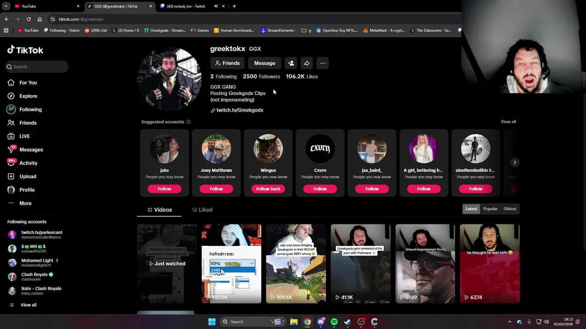The image size is (586, 329).
Task: Open Chrome from the taskbar
Action: [307, 322]
